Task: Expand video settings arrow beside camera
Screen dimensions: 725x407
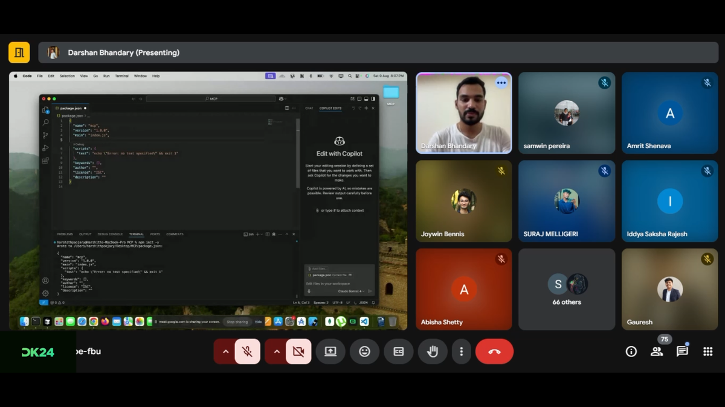Action: [277, 352]
